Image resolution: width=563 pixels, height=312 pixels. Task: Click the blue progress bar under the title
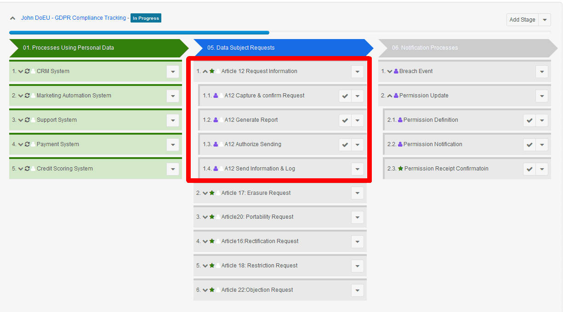[138, 33]
